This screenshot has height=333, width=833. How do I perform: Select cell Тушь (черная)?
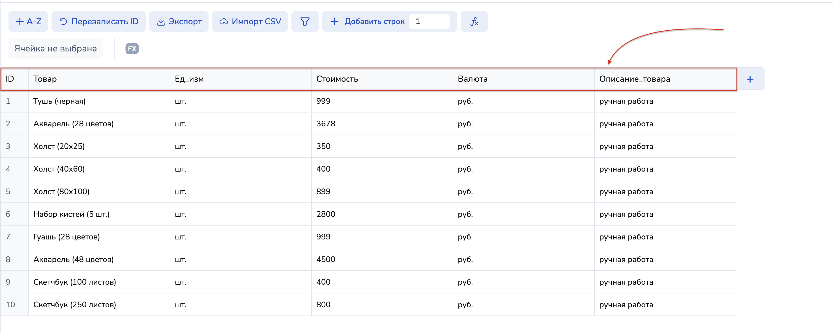[99, 101]
